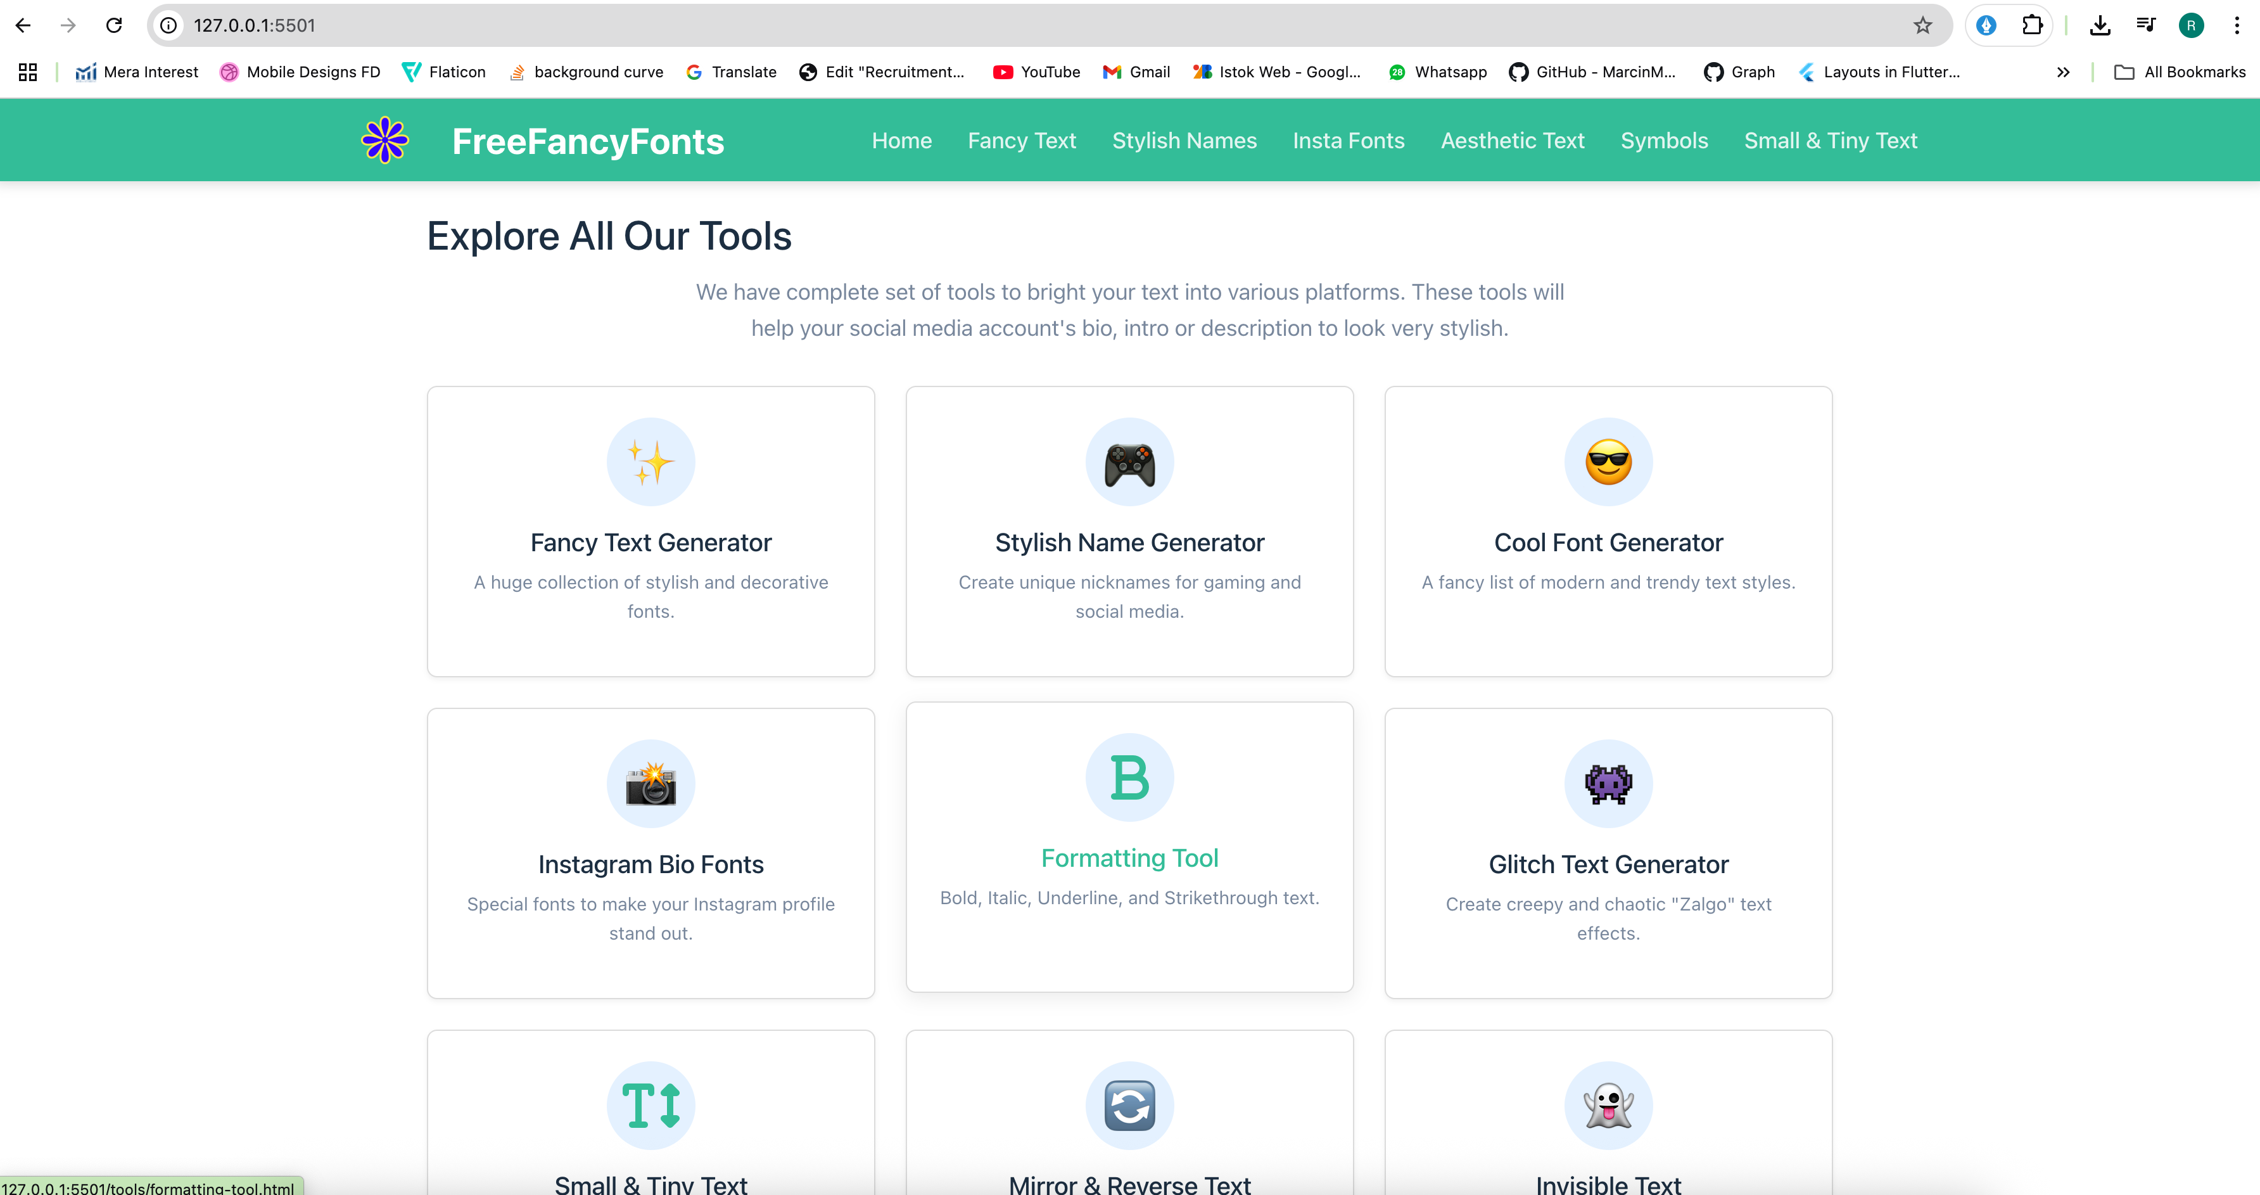Open the Chrome three-dot menu
2260x1195 pixels.
point(2237,25)
